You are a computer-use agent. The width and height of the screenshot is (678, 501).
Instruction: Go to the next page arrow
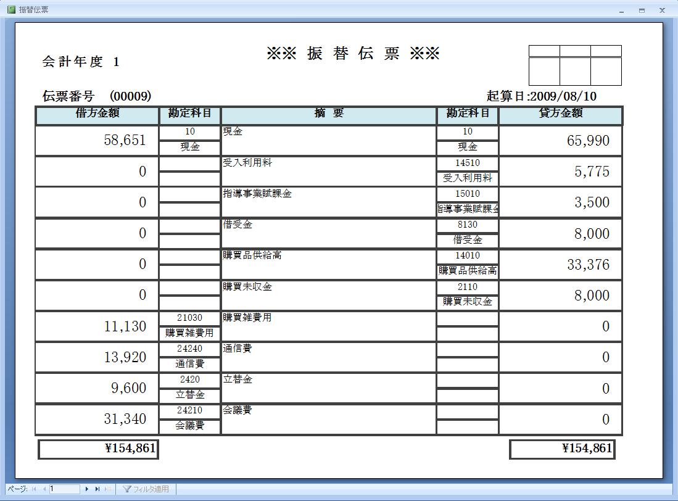(88, 489)
